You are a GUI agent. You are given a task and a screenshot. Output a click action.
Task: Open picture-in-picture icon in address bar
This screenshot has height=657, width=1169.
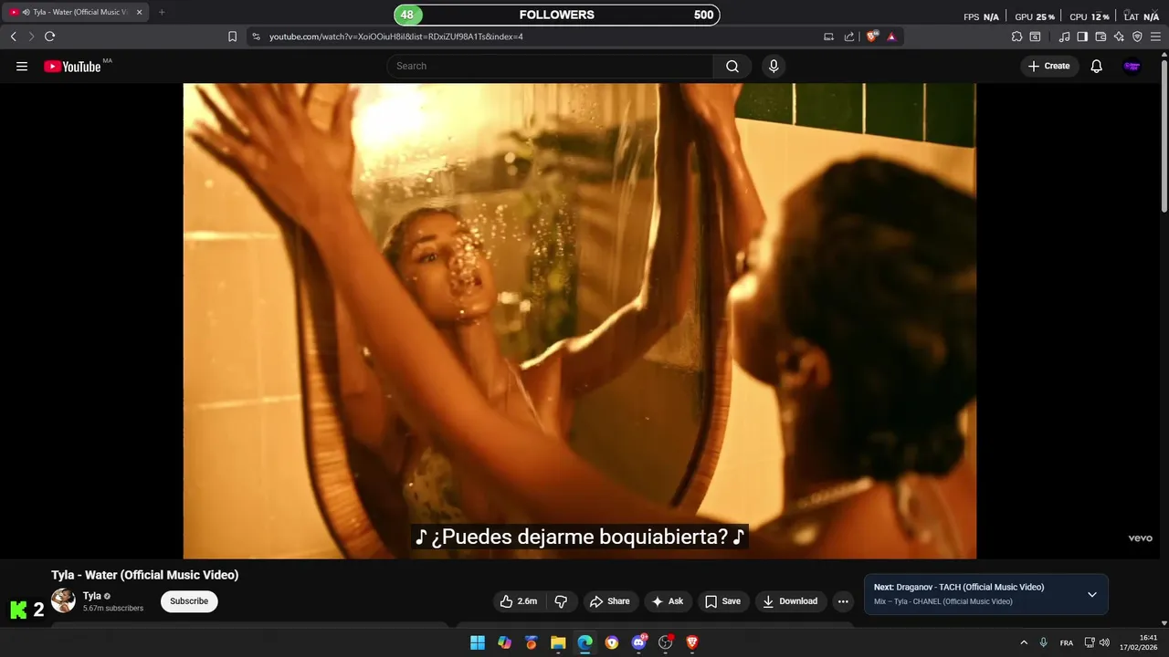click(x=828, y=36)
